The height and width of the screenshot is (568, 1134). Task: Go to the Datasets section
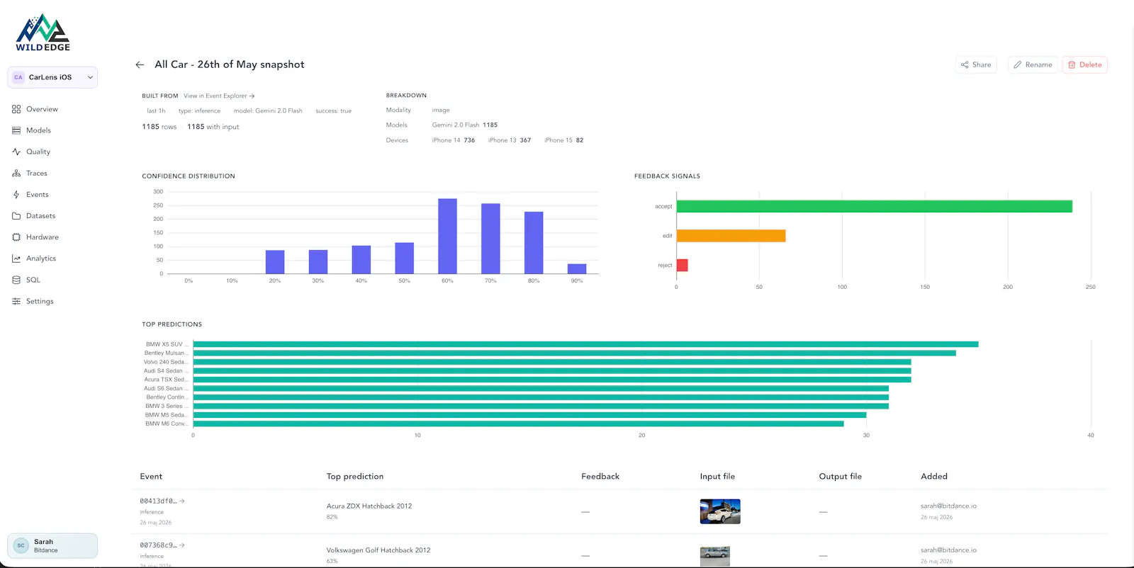coord(40,216)
